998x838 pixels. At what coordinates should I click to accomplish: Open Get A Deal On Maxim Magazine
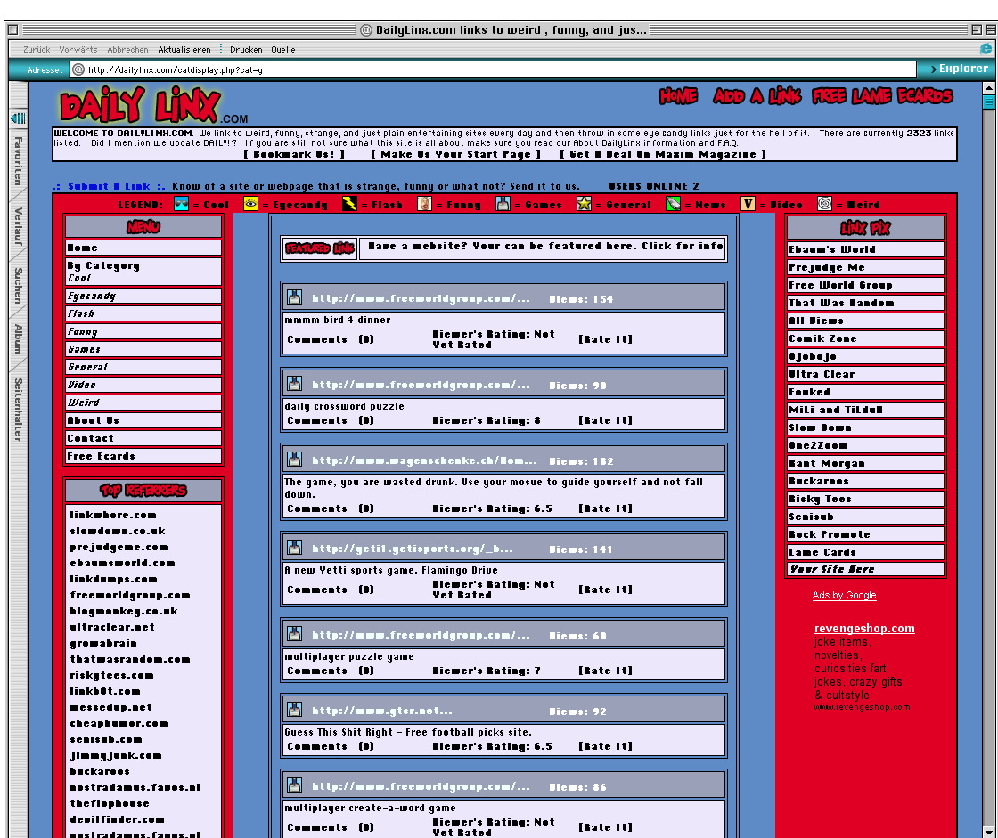[x=663, y=154]
